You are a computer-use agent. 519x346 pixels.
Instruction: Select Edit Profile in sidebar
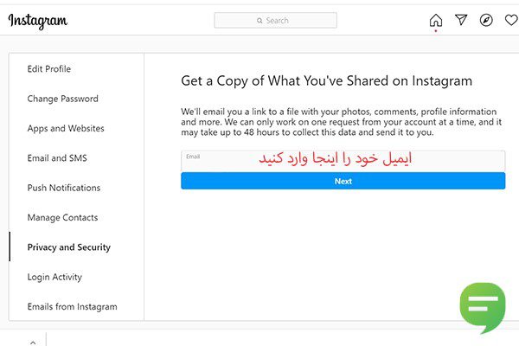(x=49, y=69)
